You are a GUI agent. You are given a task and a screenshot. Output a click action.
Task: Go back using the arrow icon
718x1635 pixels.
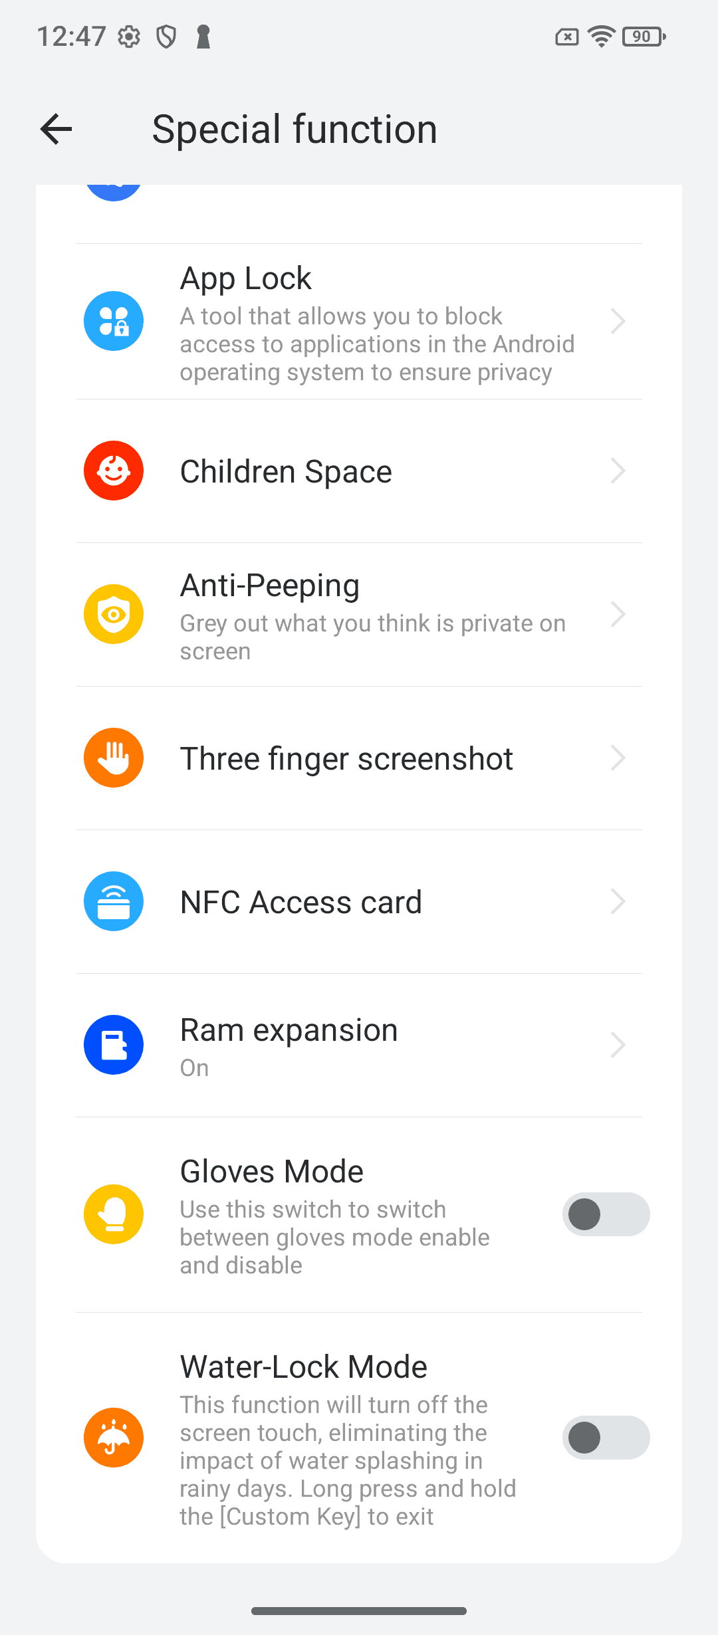pos(56,129)
